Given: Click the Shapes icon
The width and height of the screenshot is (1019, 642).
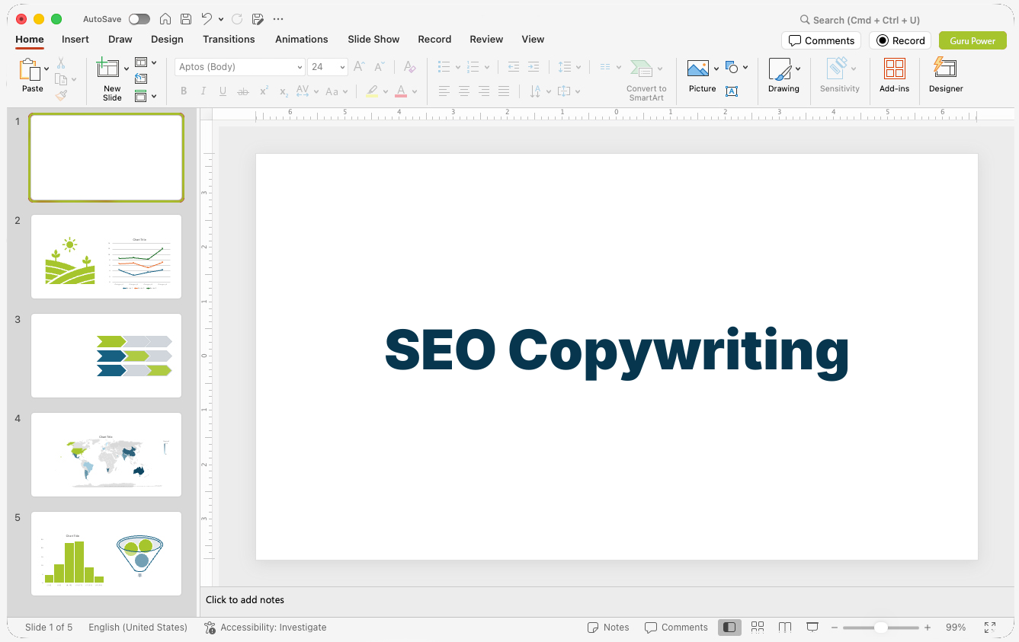Looking at the screenshot, I should [732, 67].
